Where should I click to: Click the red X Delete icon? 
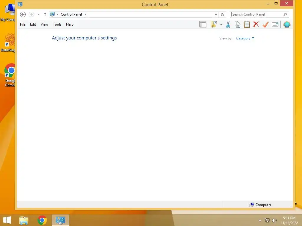tap(256, 24)
